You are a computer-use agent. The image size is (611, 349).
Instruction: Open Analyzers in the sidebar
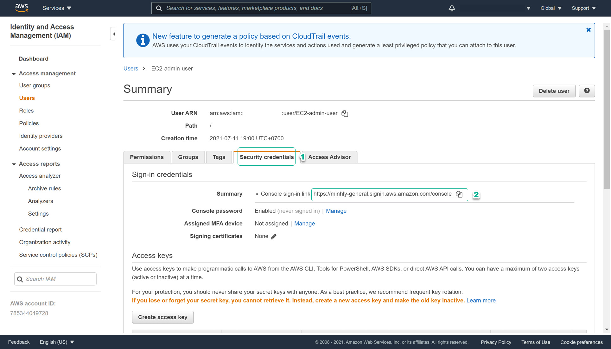click(41, 201)
